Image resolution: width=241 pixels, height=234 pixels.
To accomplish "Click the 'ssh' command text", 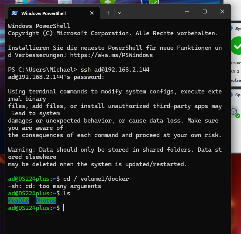I will point(85,70).
